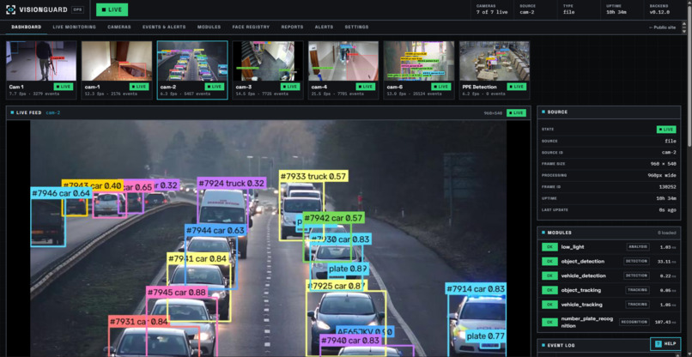The height and width of the screenshot is (357, 692).
Task: Open the Modules tab
Action: point(209,27)
